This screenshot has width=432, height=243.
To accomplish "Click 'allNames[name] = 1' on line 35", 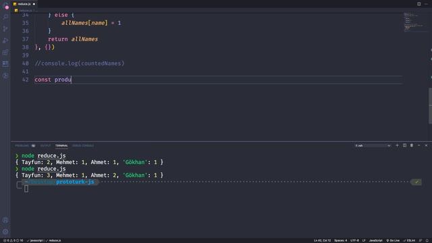I will 91,23.
